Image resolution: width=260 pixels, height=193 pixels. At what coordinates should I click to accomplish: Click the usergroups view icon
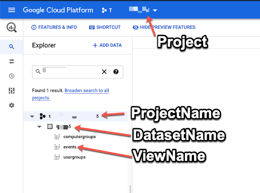click(57, 157)
